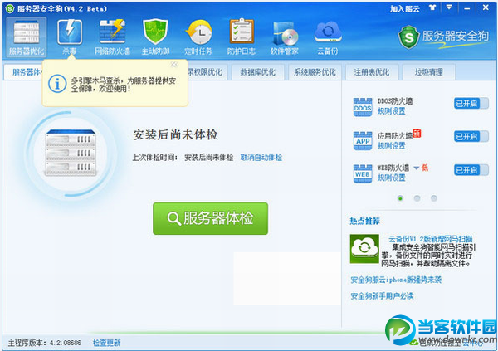Open 应用防火墙 规则设置 link
The width and height of the screenshot is (498, 351).
click(x=391, y=146)
